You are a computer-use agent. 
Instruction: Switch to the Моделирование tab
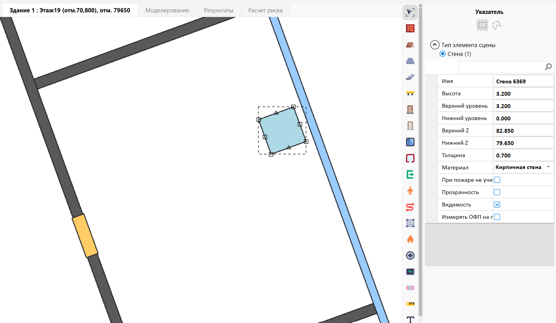167,10
